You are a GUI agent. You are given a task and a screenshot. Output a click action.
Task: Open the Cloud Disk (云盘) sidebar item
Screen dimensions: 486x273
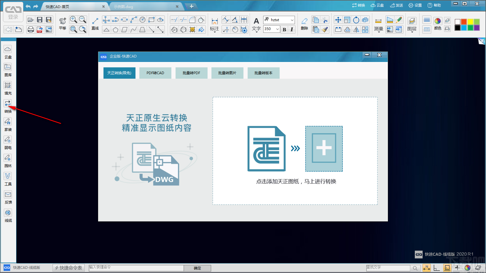(8, 52)
